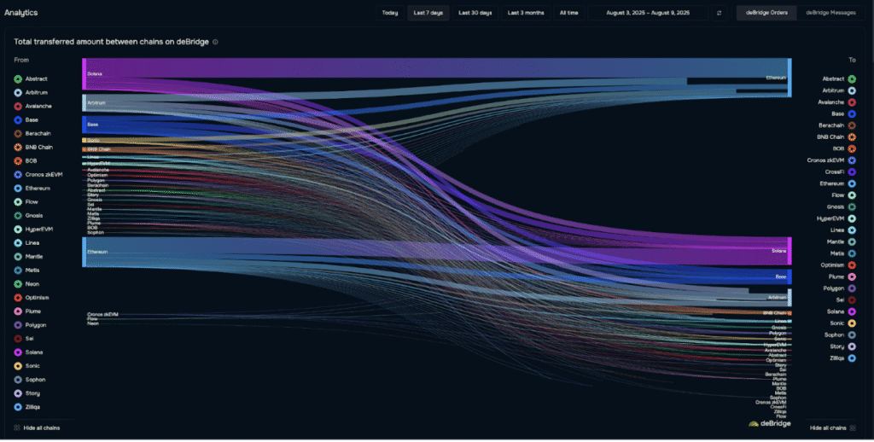Toggle Linea icon in From list
Screen dimensions: 874x442
tap(18, 243)
